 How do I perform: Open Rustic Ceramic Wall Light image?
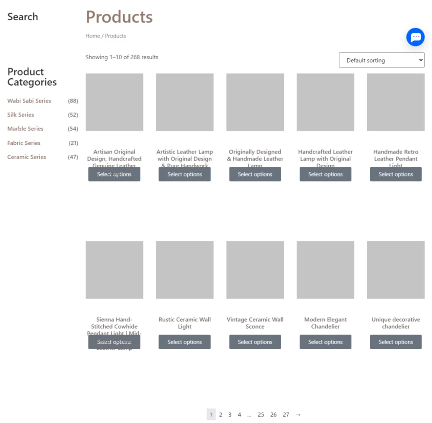(x=184, y=270)
